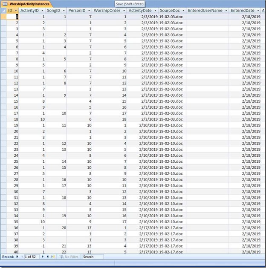Screen dimensions: 266x268
Task: Click the select-all corner box of datasheet
Action: pos(3,11)
